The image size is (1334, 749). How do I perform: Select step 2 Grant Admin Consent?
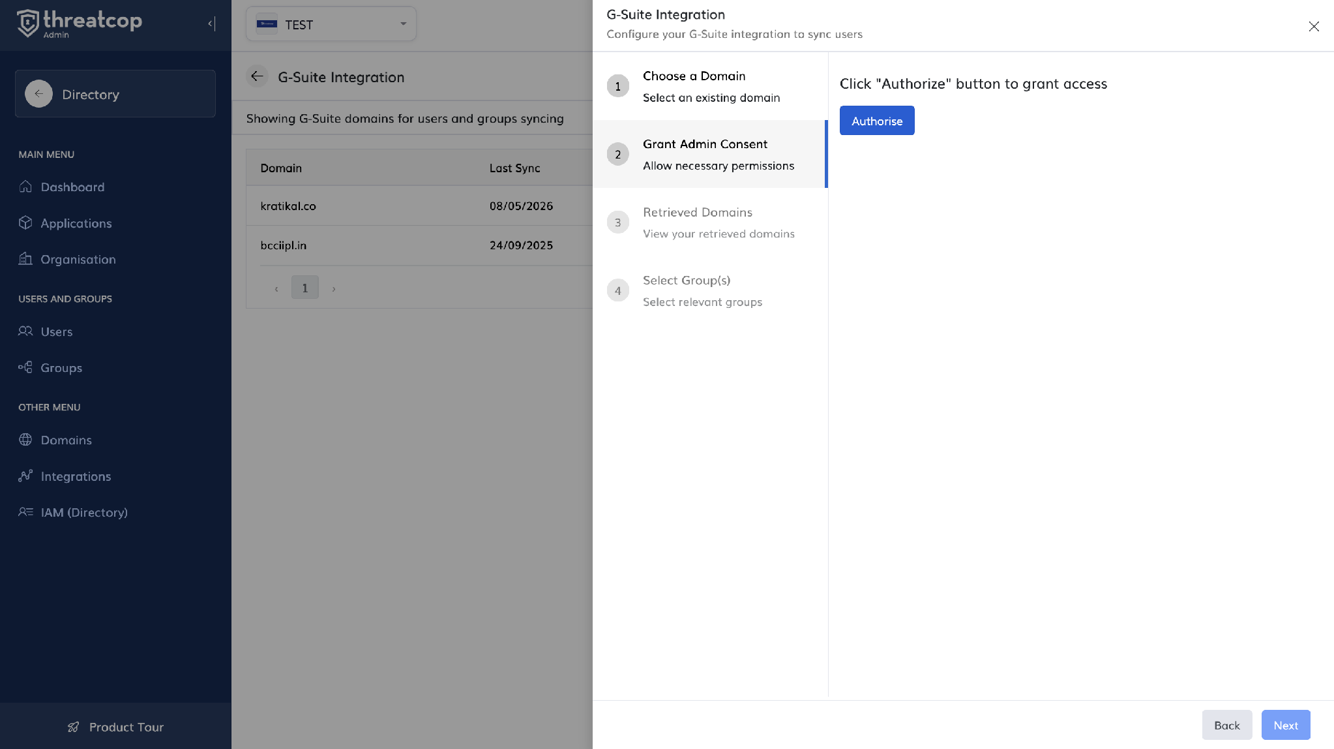tap(710, 154)
